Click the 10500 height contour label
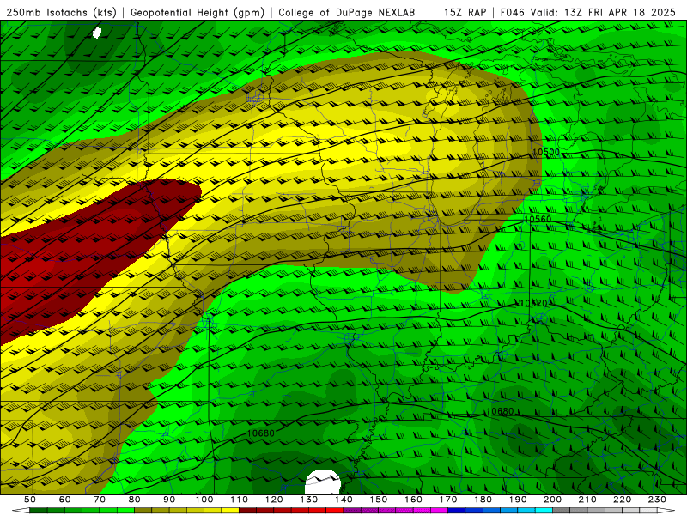Screen dimensions: 687x515 click(x=546, y=153)
